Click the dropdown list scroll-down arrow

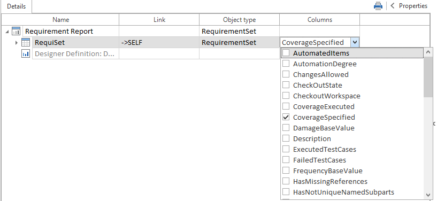pyautogui.click(x=428, y=195)
